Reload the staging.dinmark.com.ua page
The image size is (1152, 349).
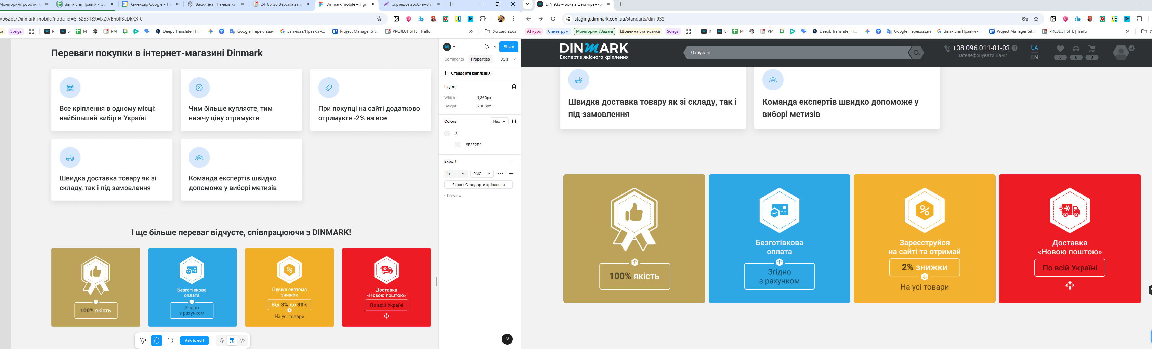coord(553,19)
